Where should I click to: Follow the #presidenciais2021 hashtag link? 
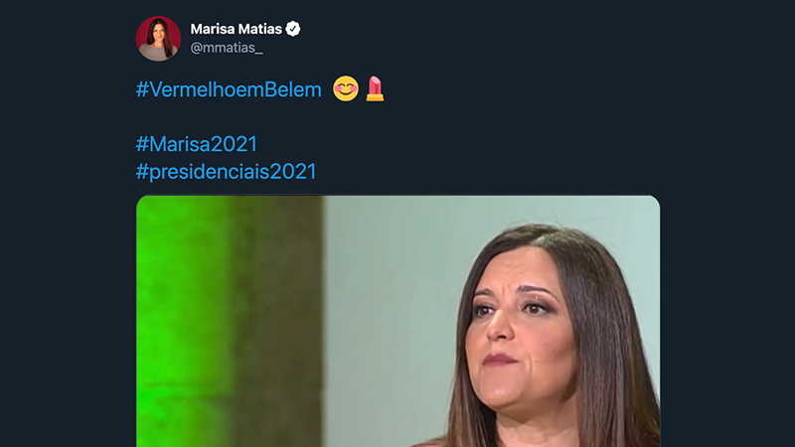(x=226, y=171)
